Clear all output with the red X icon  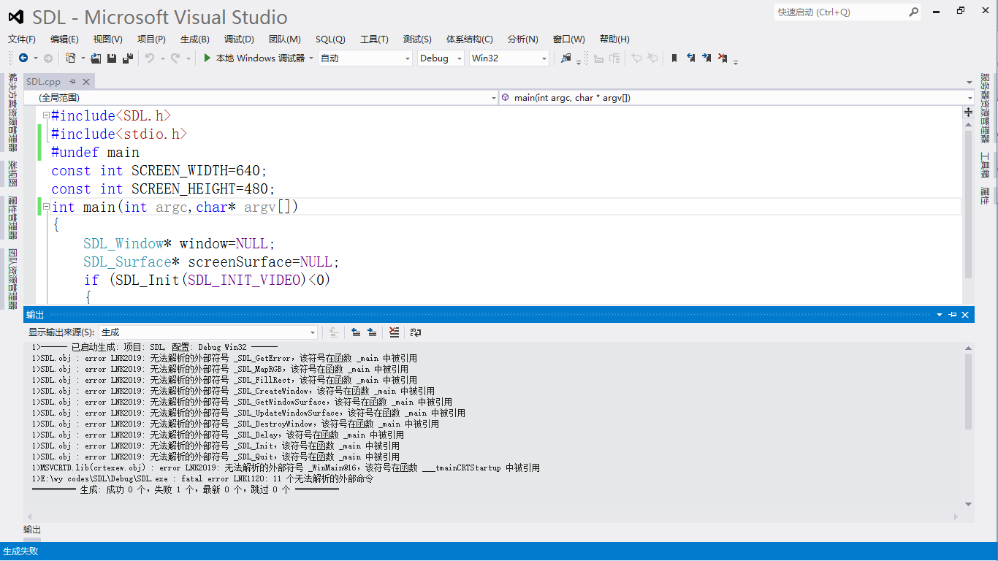tap(395, 332)
